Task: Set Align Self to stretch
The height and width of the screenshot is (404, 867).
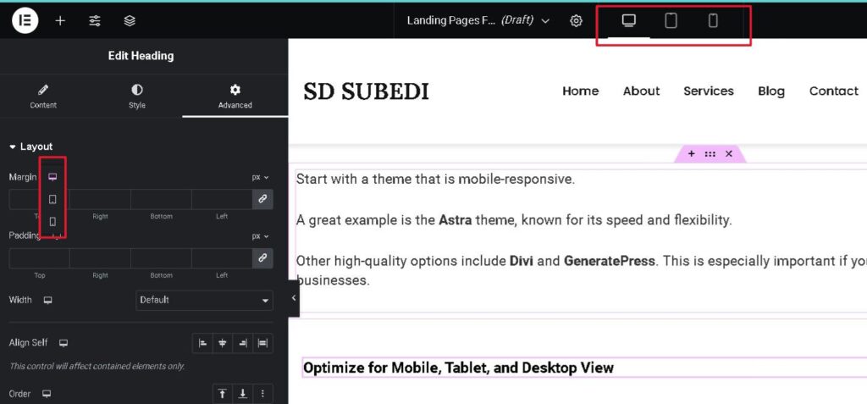Action: pos(262,343)
